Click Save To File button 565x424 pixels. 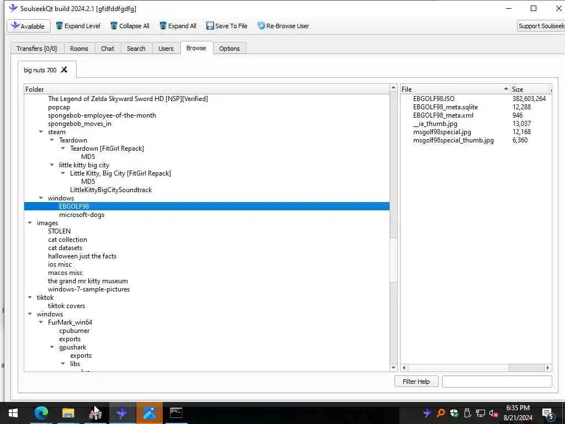click(227, 26)
